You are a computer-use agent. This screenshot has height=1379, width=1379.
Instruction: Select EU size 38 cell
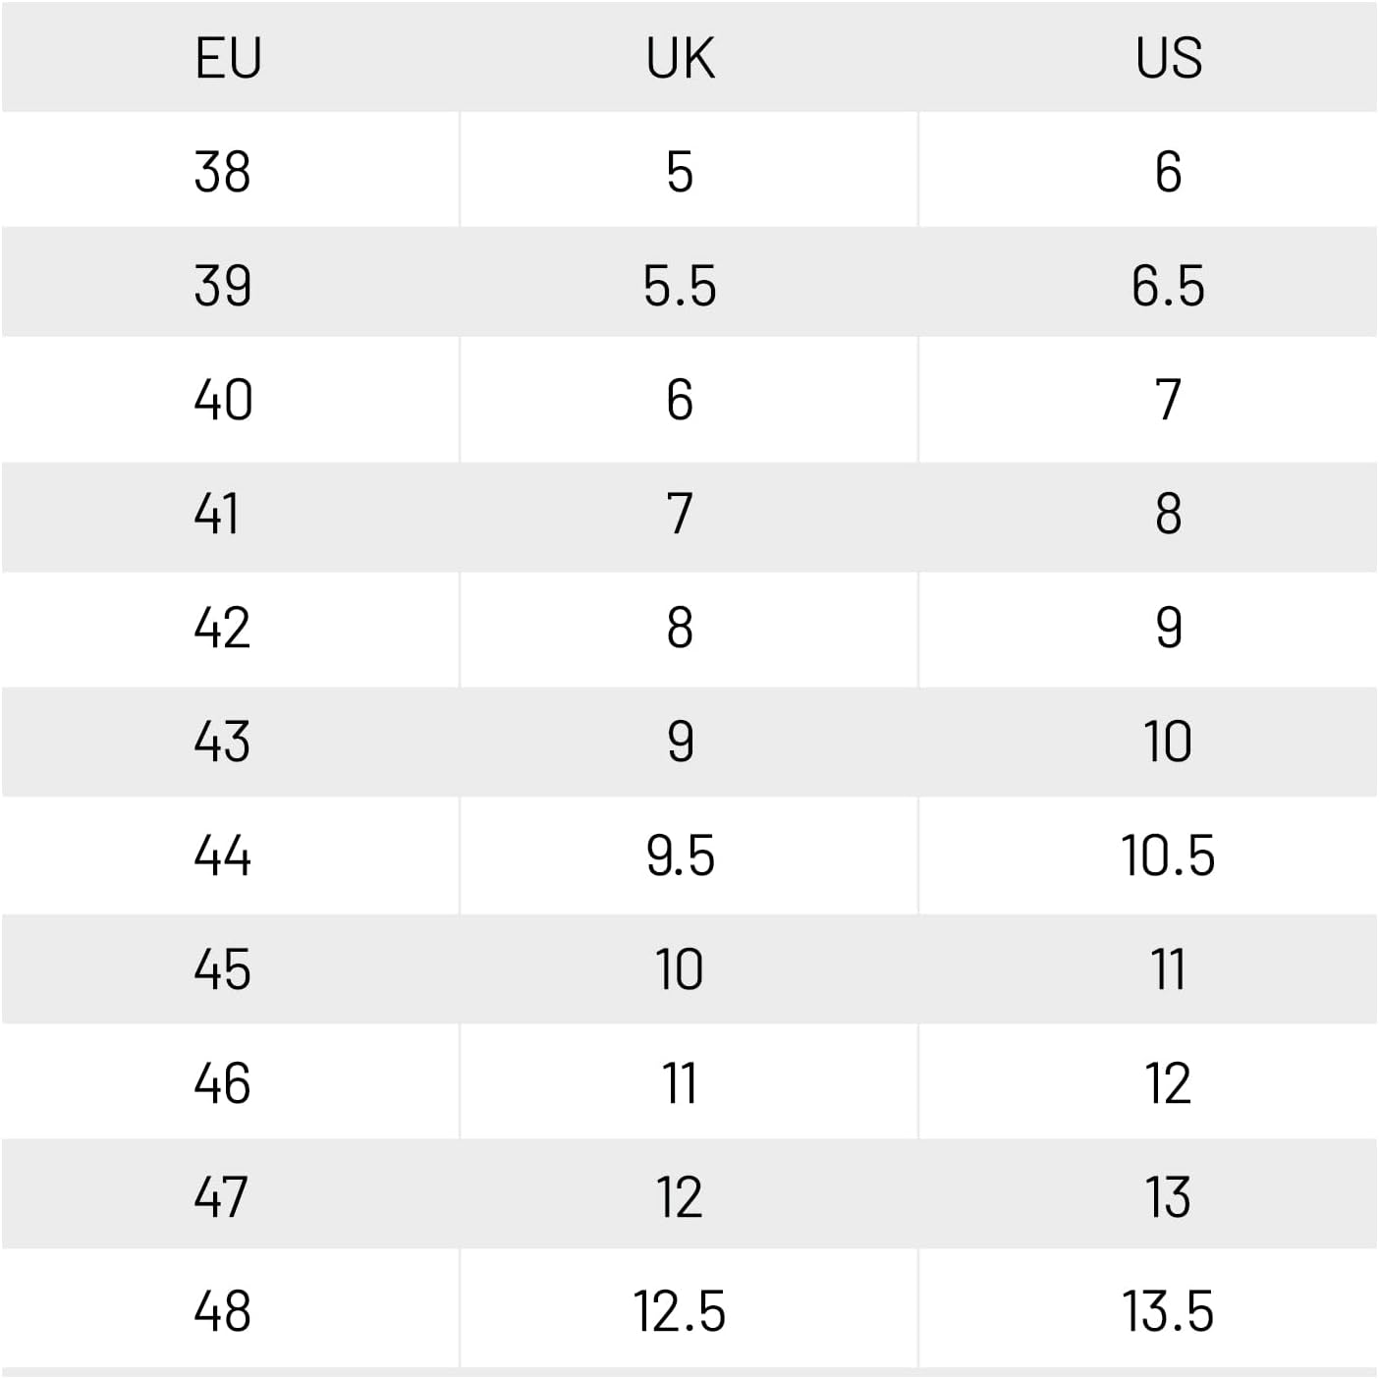tap(223, 172)
